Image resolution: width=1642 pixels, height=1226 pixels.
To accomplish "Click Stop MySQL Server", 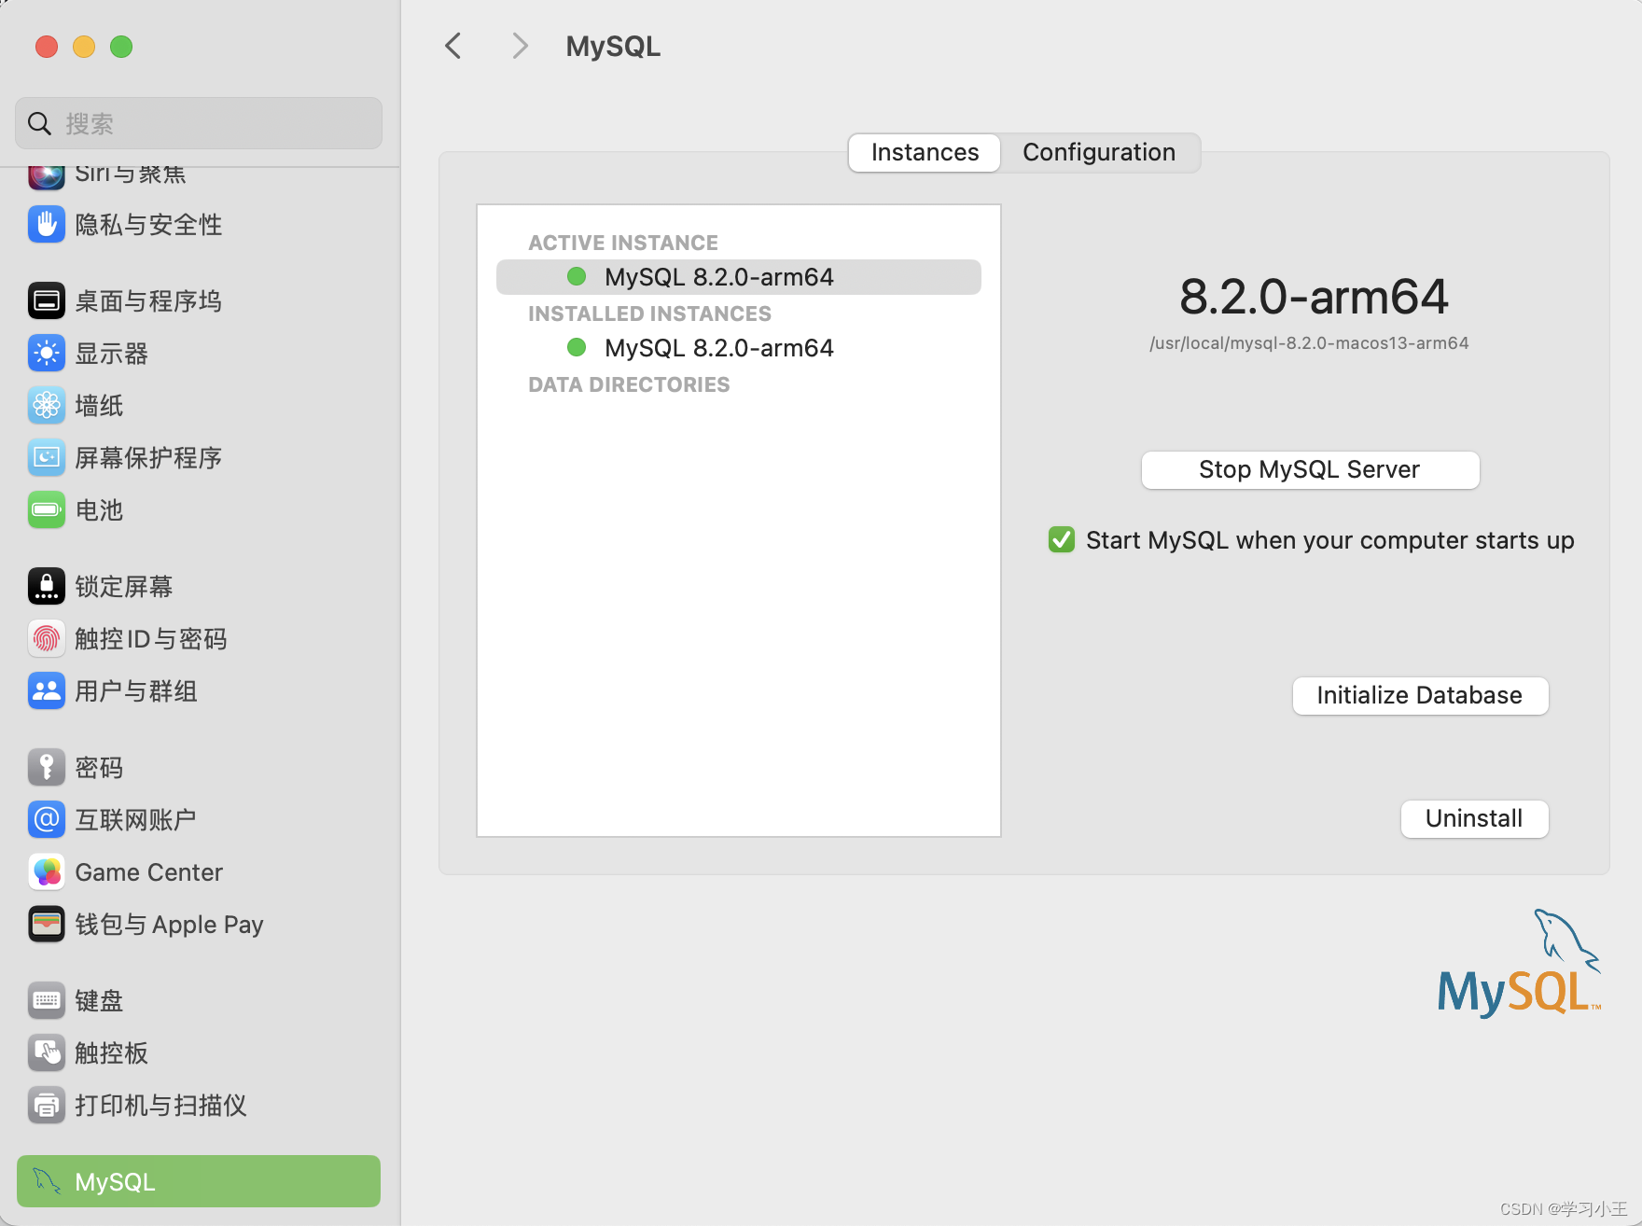I will tap(1309, 469).
